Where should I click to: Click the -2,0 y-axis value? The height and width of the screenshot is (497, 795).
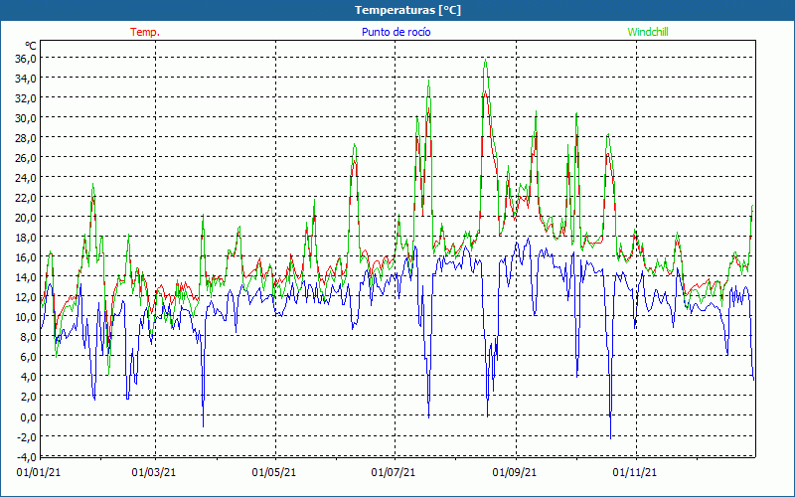[x=27, y=436]
